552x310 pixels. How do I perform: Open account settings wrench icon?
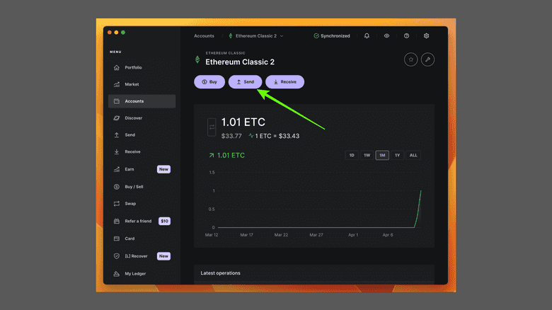pos(427,60)
